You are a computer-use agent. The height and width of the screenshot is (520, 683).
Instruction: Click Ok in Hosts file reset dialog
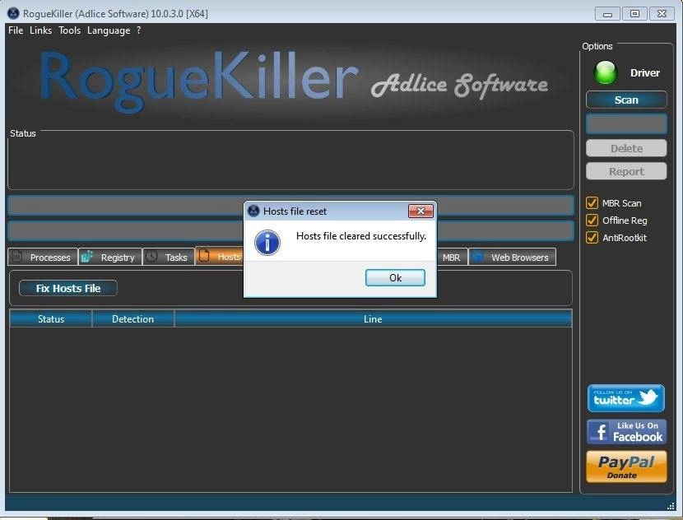point(395,278)
